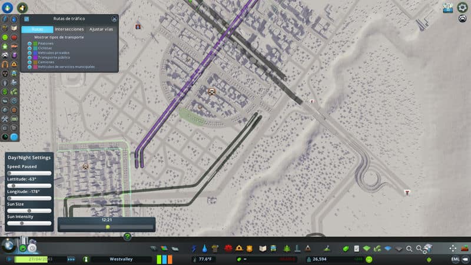
Task: Switch to the Intersecciones tab
Action: (69, 29)
